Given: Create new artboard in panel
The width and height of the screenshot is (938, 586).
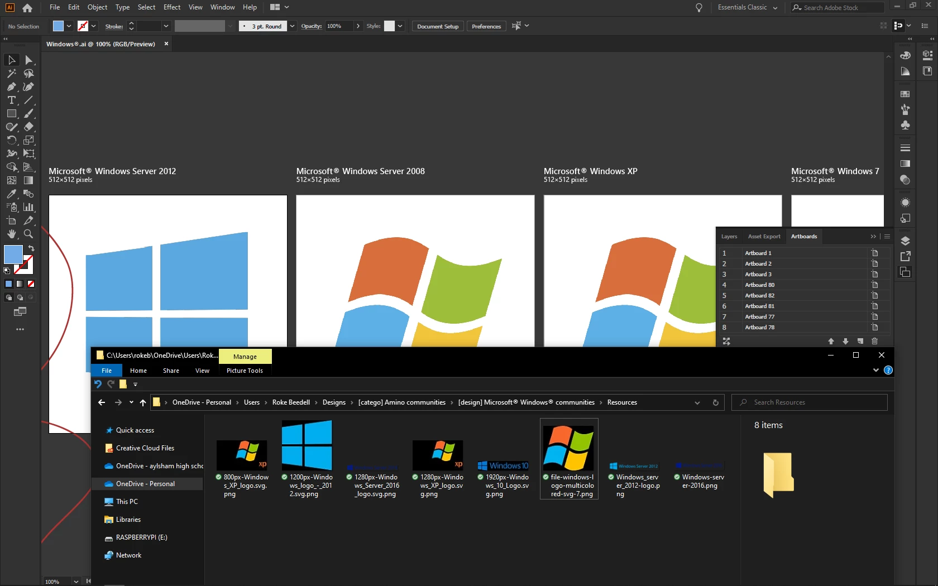Looking at the screenshot, I should point(860,341).
